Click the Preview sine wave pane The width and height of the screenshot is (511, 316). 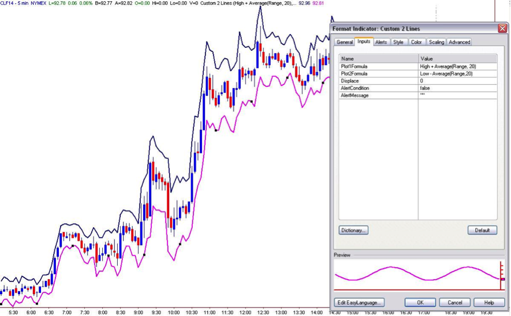tap(419, 275)
